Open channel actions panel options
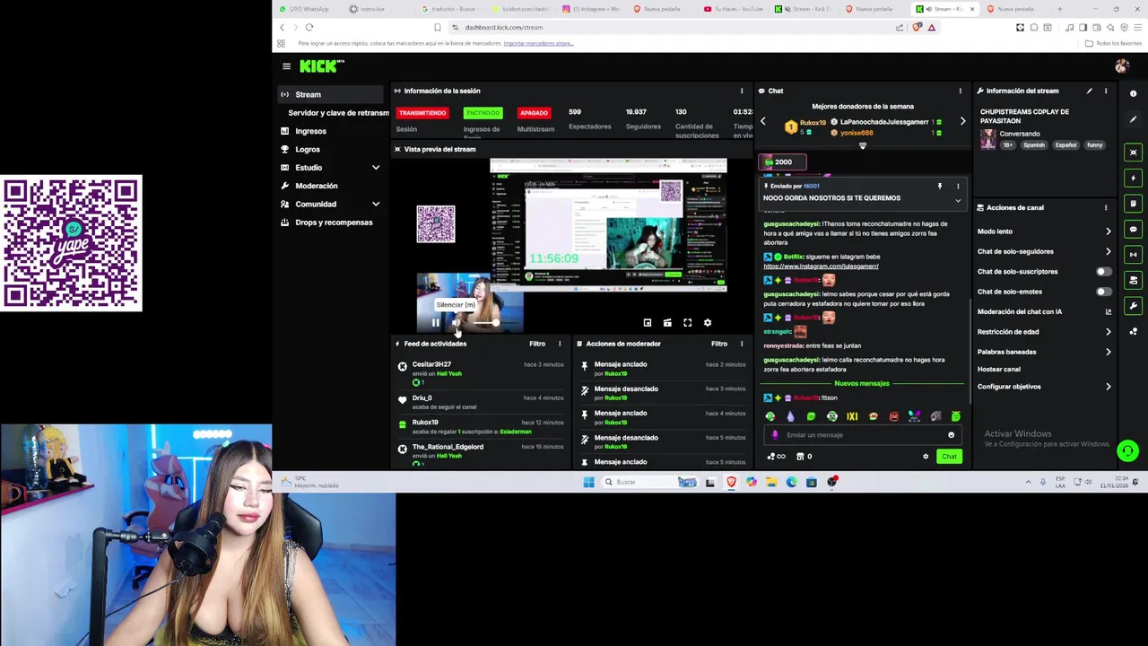 (x=1105, y=207)
